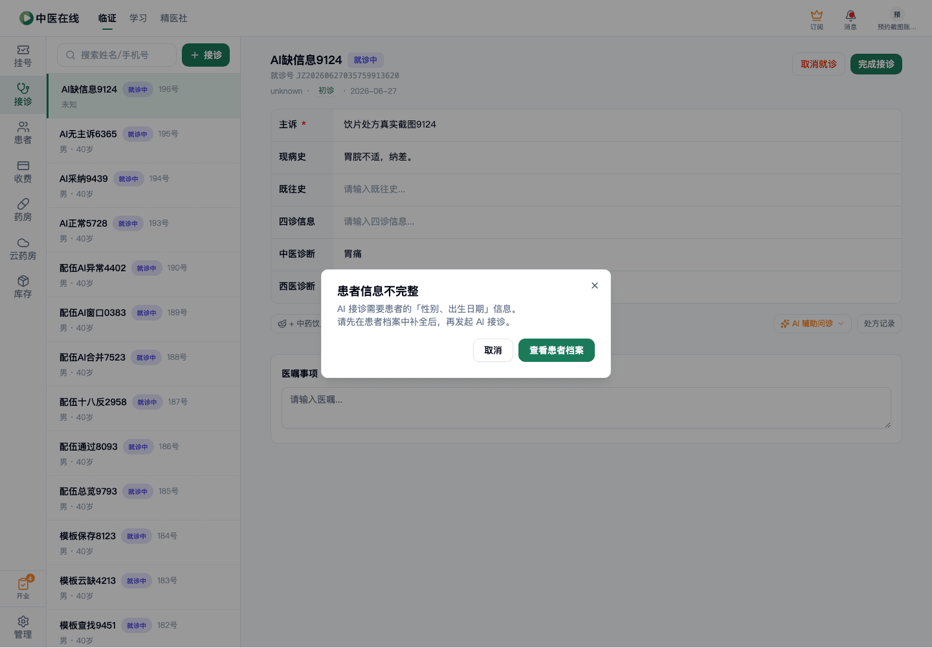Select patient 配伍总览9793
This screenshot has height=648, width=932.
click(144, 498)
